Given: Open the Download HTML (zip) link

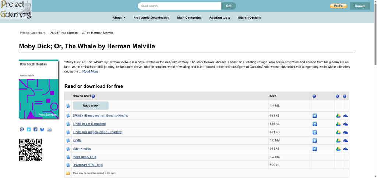Looking at the screenshot, I should tap(88, 165).
